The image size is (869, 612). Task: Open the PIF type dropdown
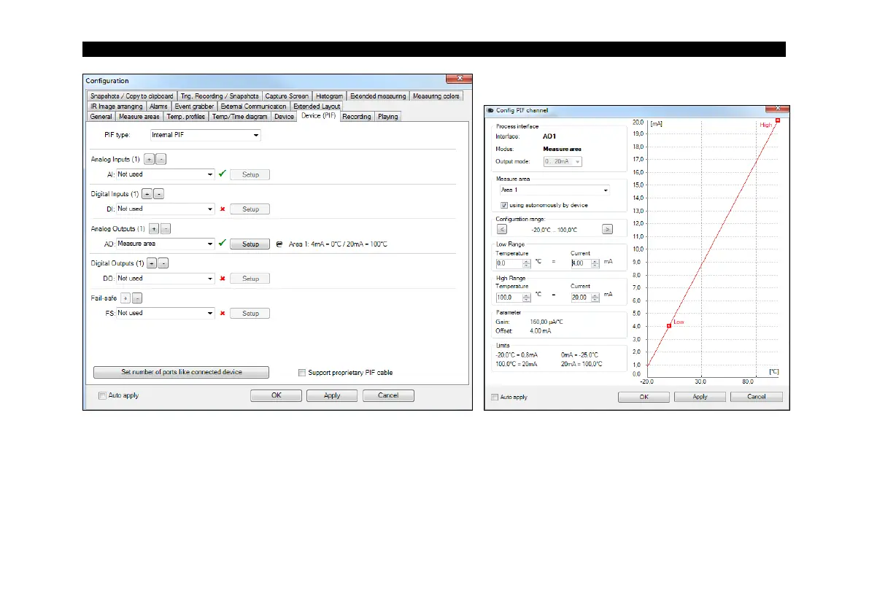(205, 135)
